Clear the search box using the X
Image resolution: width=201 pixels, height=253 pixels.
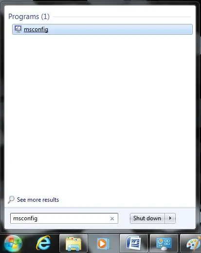[x=112, y=218]
